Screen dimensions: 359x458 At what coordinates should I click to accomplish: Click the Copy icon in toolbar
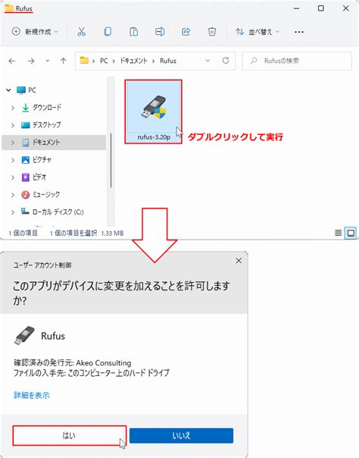[x=108, y=32]
